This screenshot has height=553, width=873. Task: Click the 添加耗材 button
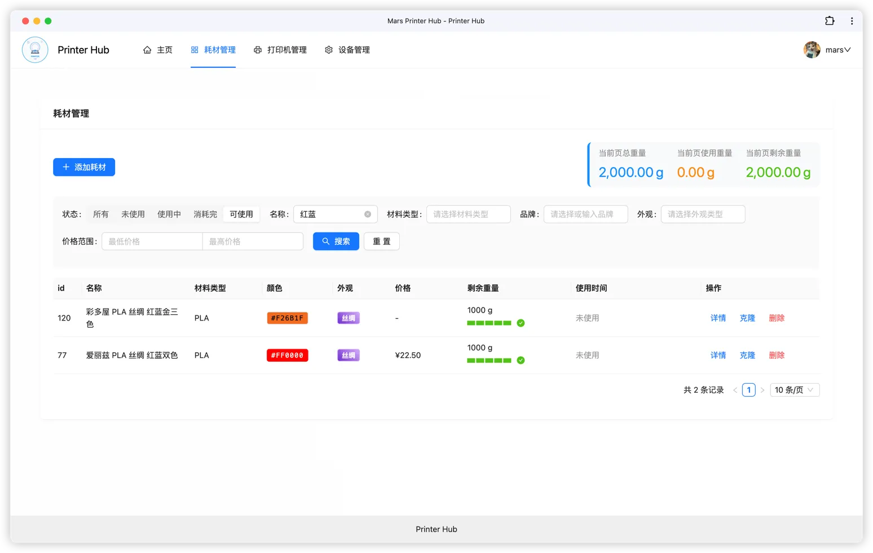click(84, 167)
